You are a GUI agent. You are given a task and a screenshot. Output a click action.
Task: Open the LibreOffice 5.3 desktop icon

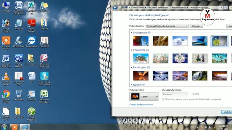click(x=6, y=114)
